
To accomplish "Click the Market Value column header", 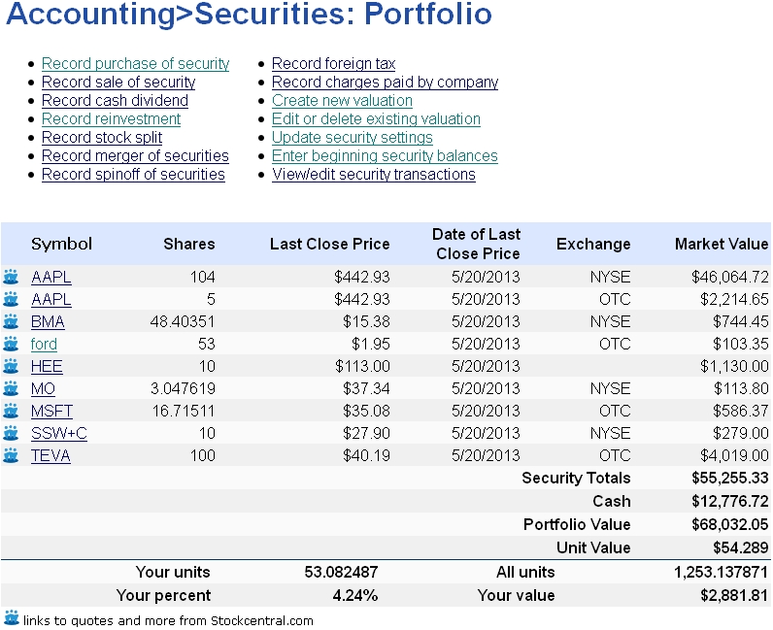I will (722, 244).
